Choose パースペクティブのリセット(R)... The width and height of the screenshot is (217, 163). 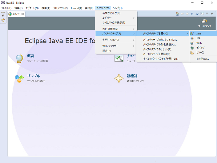coord(163,49)
